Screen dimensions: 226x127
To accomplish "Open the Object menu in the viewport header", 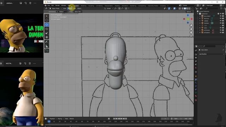I will [79, 8].
